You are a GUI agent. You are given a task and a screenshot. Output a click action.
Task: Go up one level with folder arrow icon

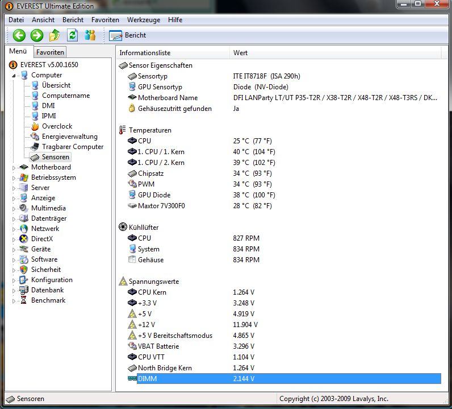pyautogui.click(x=55, y=35)
